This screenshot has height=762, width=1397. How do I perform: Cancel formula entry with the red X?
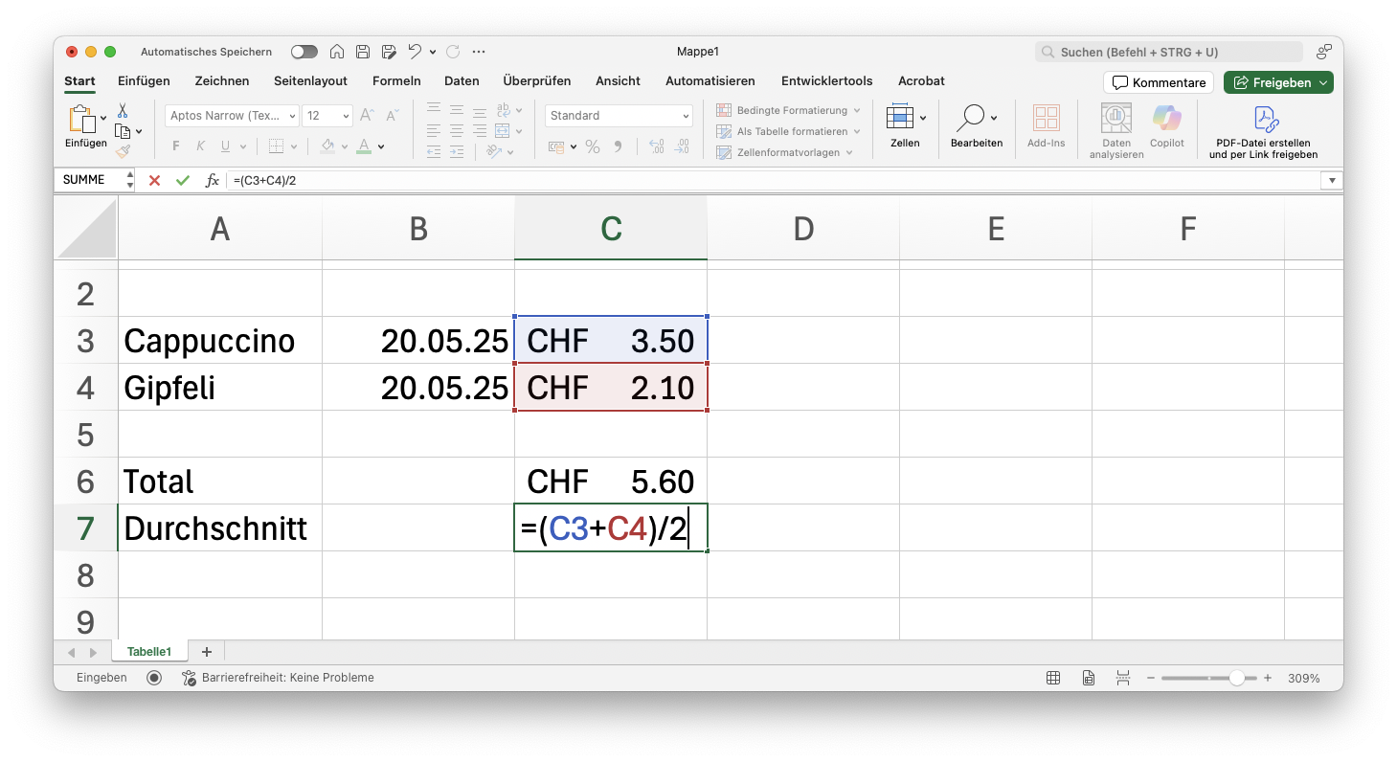click(x=154, y=180)
